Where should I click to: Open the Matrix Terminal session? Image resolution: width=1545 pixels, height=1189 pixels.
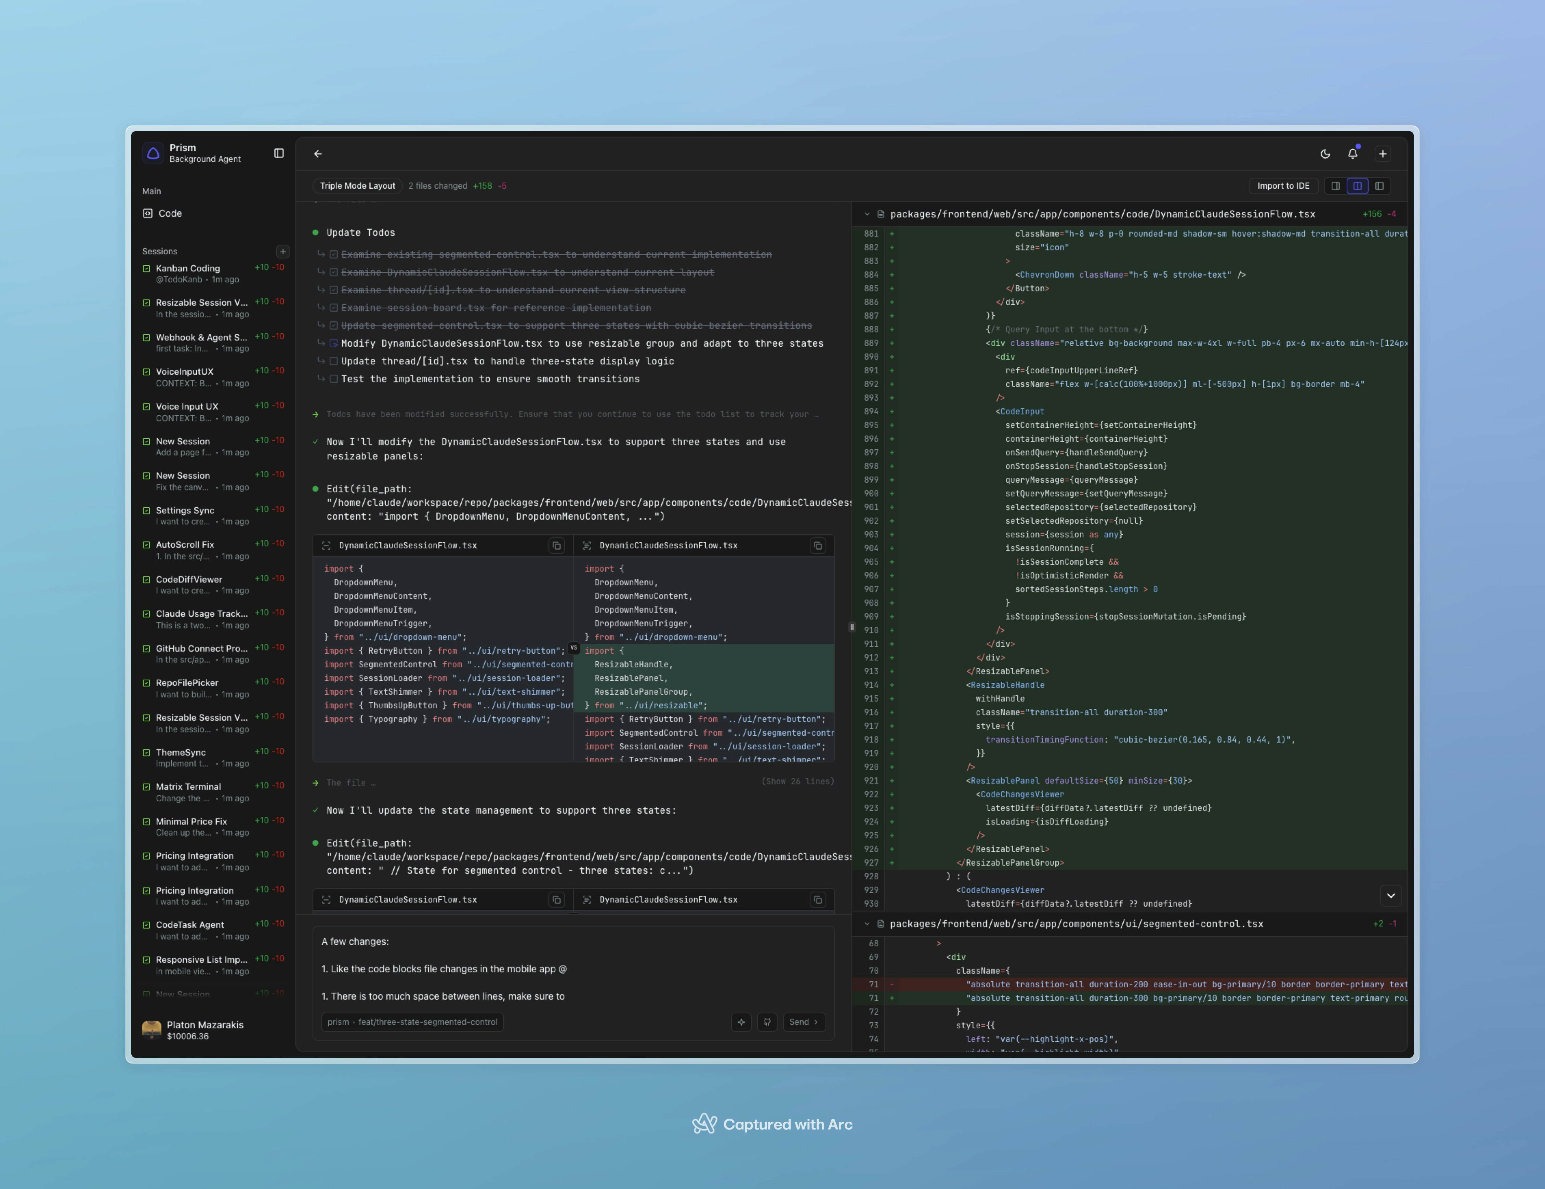[x=214, y=792]
